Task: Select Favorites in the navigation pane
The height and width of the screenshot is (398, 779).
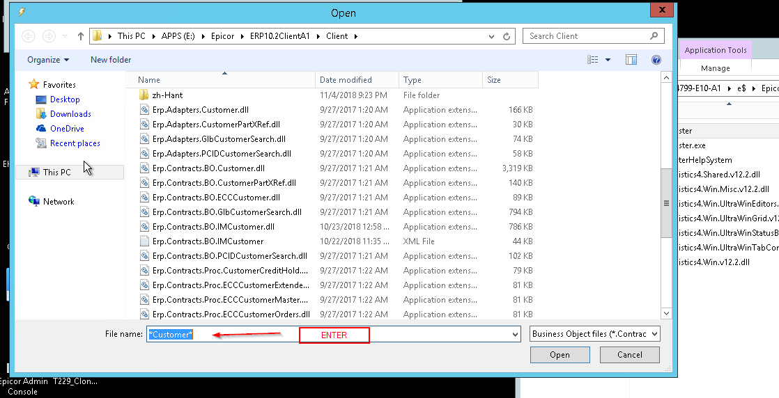Action: click(59, 84)
